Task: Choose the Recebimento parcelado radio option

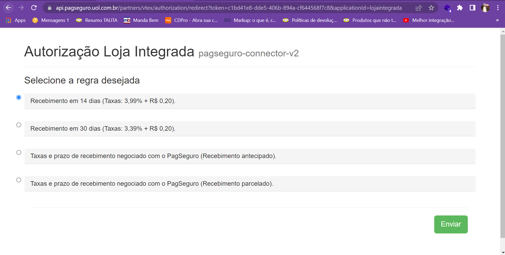Action: click(x=19, y=180)
